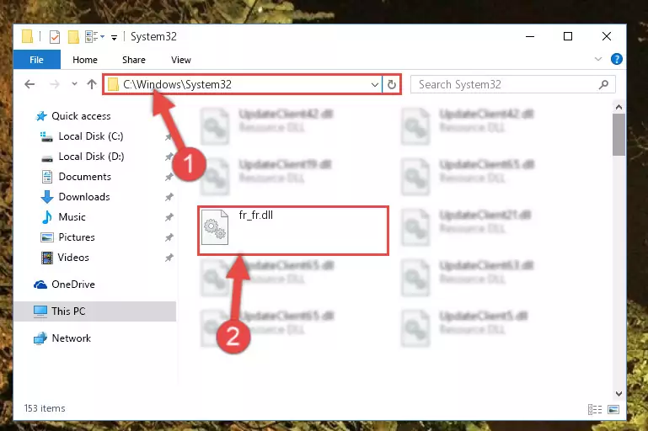The width and height of the screenshot is (648, 431).
Task: Click the pin icon beside Music
Action: (x=169, y=217)
